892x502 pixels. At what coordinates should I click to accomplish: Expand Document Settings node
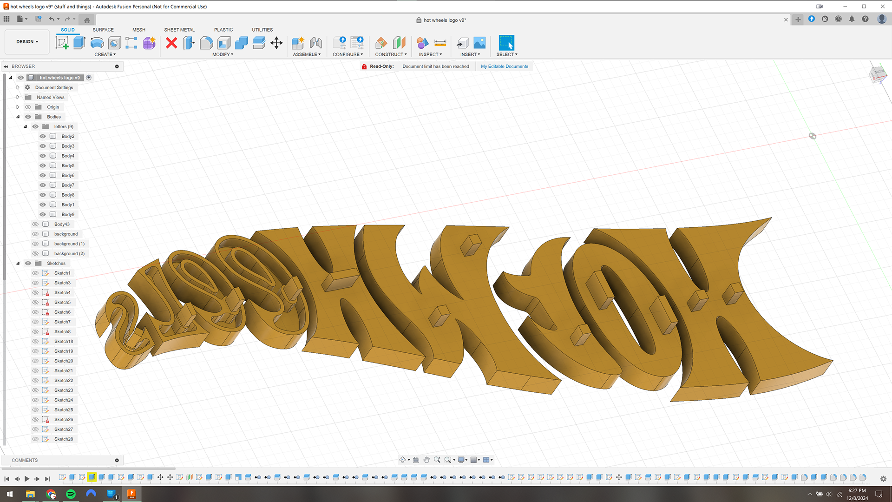tap(18, 87)
